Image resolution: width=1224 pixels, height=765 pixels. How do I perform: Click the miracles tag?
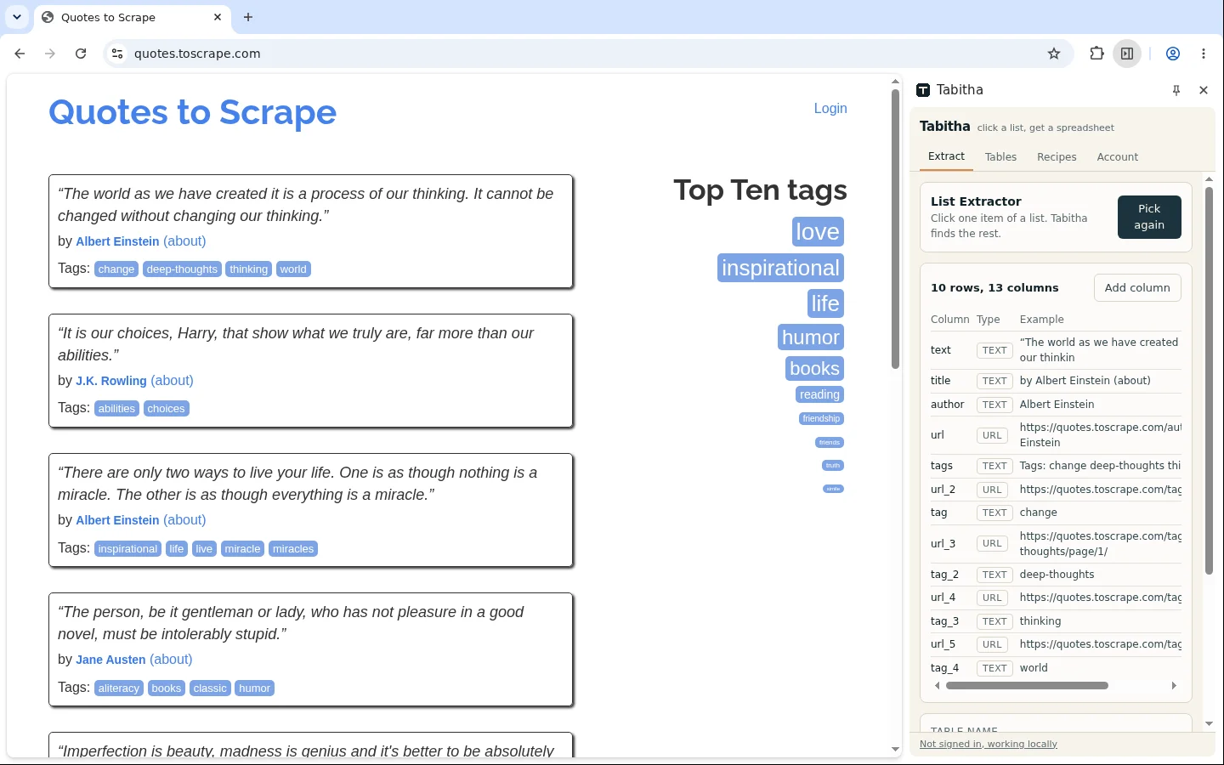[x=293, y=549]
